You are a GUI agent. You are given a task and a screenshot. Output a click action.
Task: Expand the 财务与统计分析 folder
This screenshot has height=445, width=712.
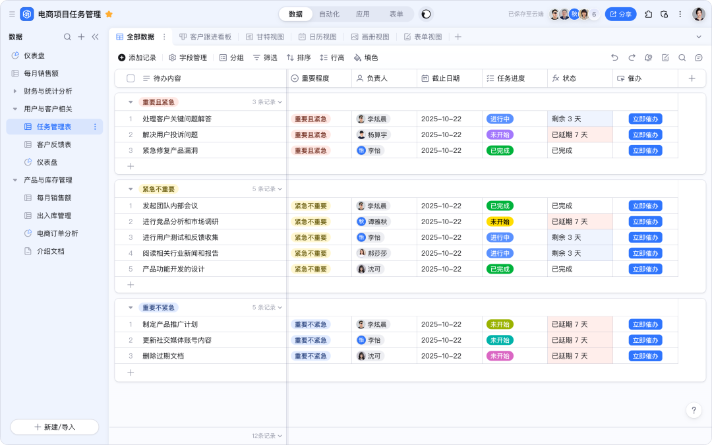click(15, 91)
